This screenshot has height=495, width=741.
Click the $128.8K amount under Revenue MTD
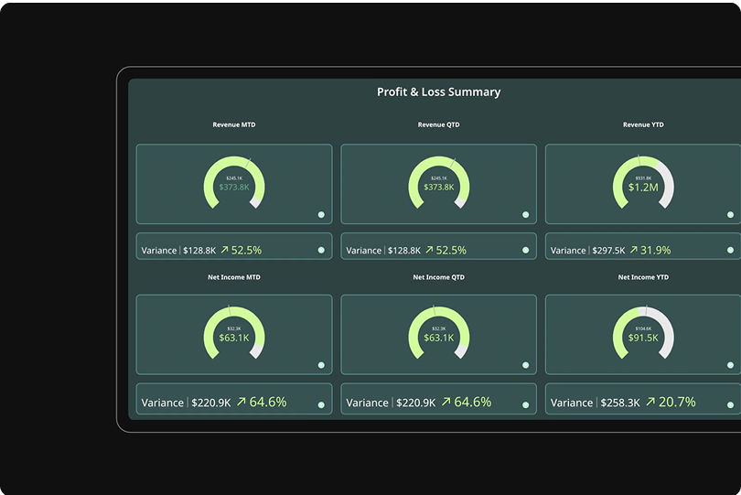pyautogui.click(x=199, y=251)
